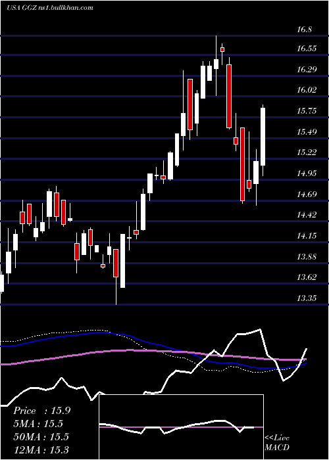Click the small red candle at the chart peak
The height and width of the screenshot is (460, 329).
[x=222, y=49]
